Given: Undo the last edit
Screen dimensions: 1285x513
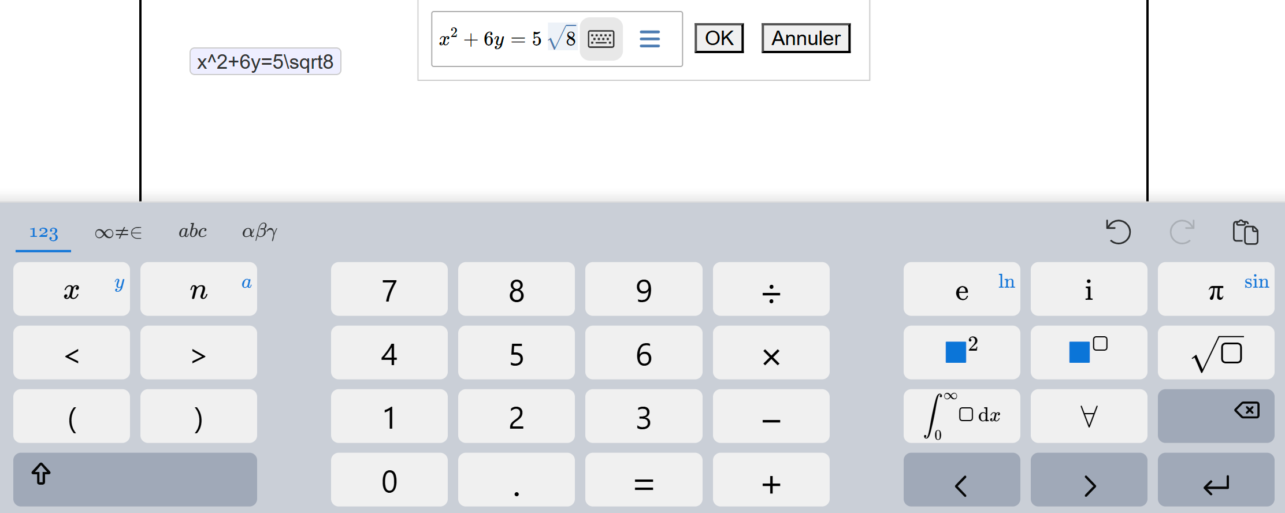Looking at the screenshot, I should [1118, 232].
